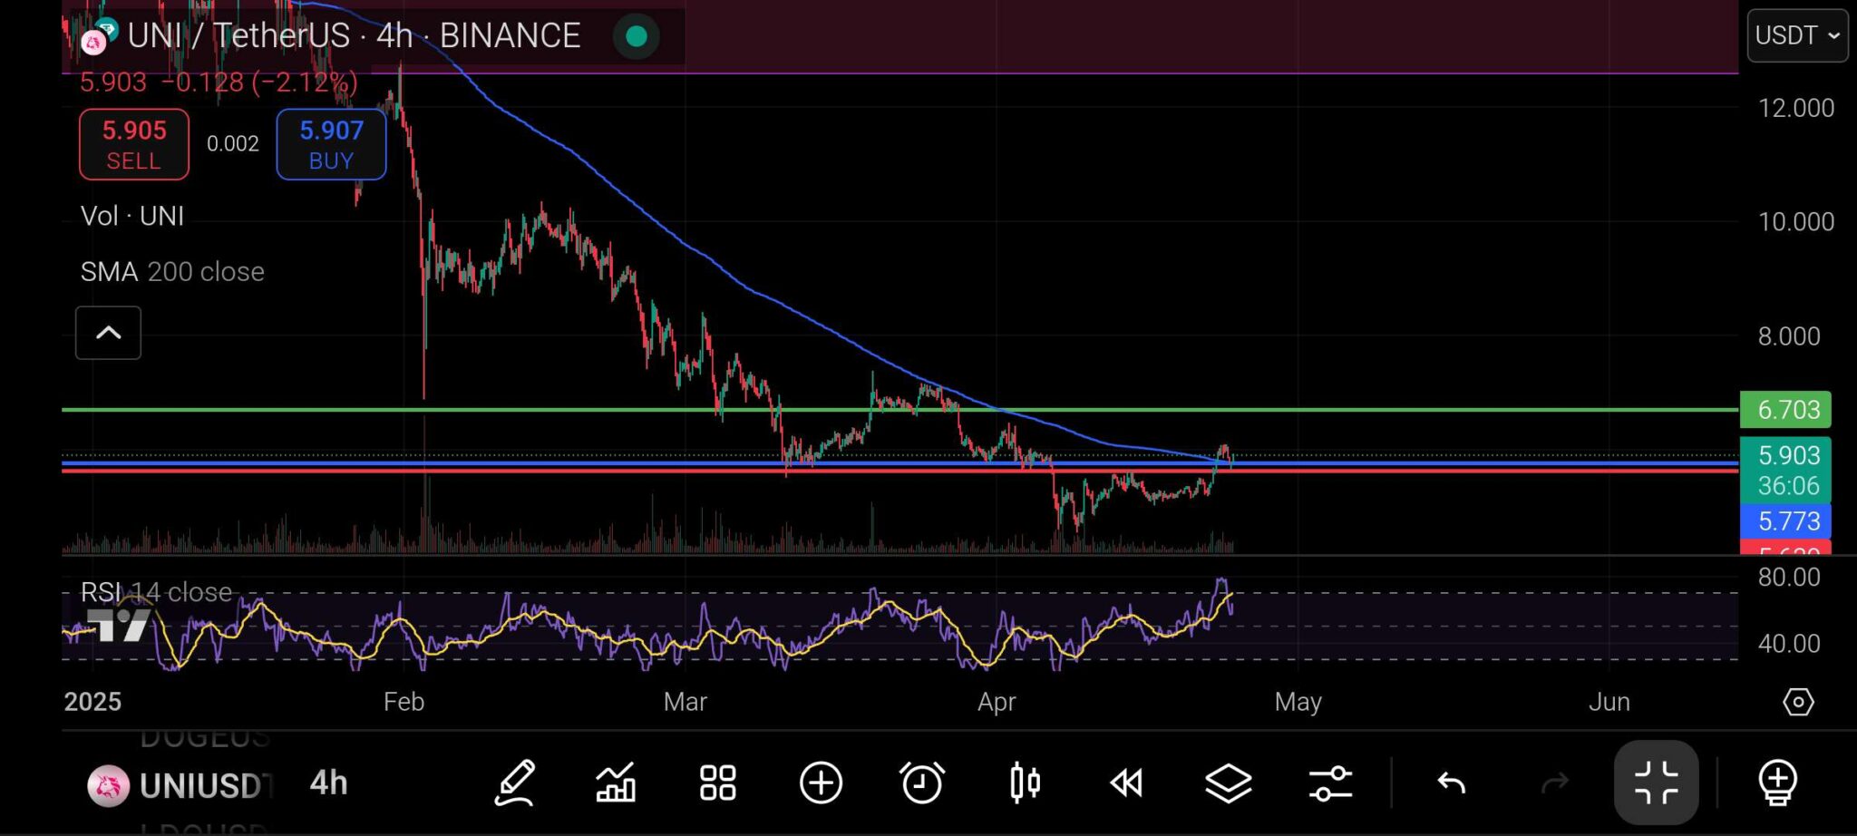Tap the 12.000 price scale value

click(x=1795, y=108)
